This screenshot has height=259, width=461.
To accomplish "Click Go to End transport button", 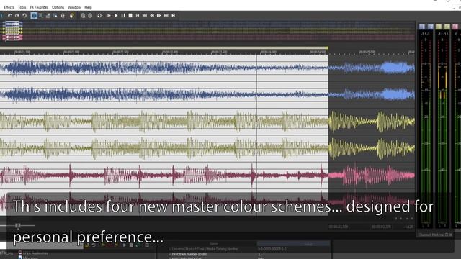I will [173, 16].
